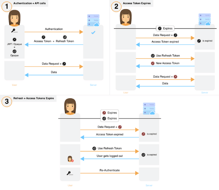
Task: Click the orange number 1 circle badge
Action: coord(7,7)
